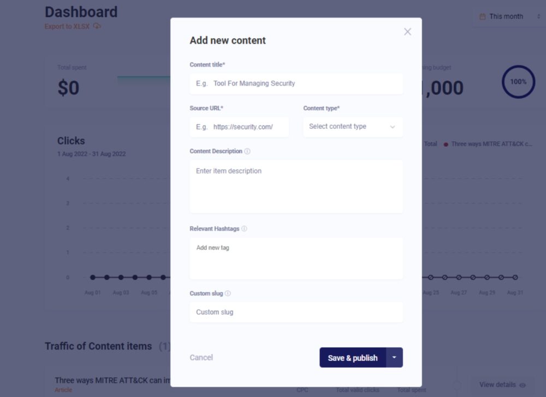The image size is (546, 397).
Task: Click the eye icon on View details
Action: click(x=523, y=385)
